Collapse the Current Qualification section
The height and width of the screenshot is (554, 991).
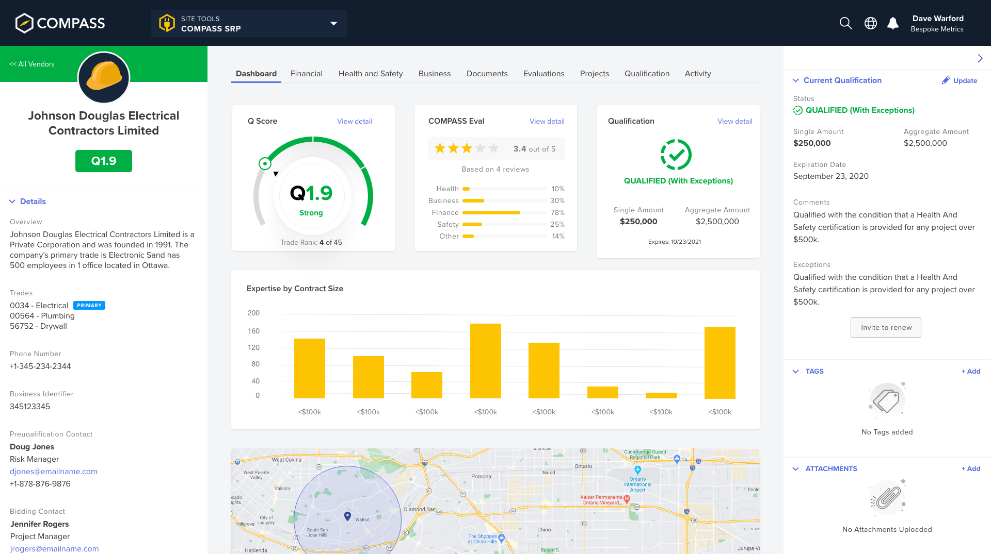point(796,80)
